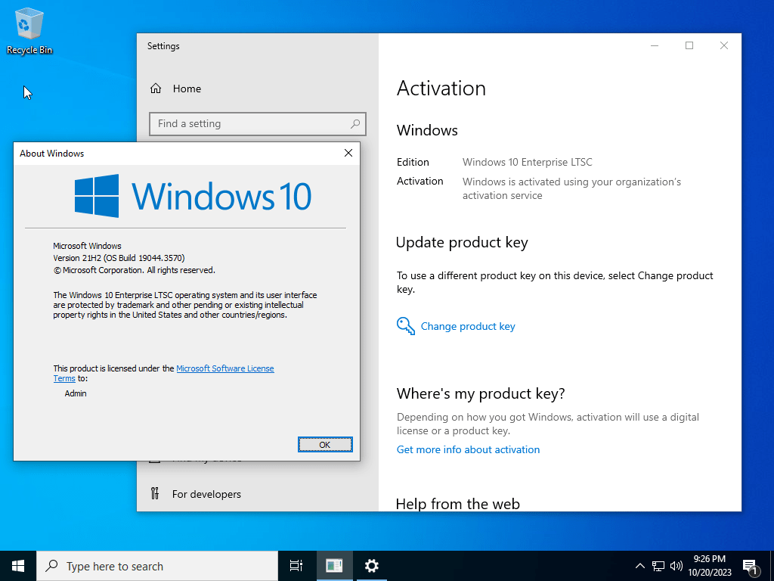This screenshot has height=581, width=774.
Task: Open the Microsoft Software License link
Action: 225,368
